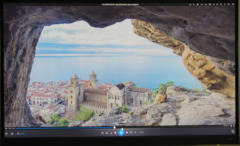Open the equalizer adjustment settings icon
Viewport: 240px width, 146px height.
(103, 133)
